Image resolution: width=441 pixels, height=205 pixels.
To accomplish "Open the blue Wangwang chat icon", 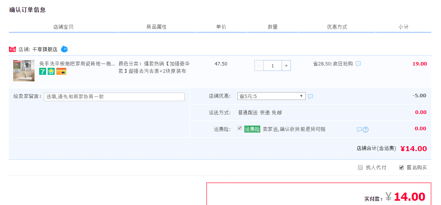I will (x=64, y=49).
